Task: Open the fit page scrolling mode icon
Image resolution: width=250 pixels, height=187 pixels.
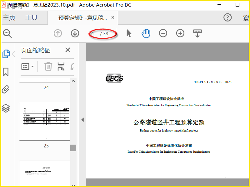Action: (197, 33)
